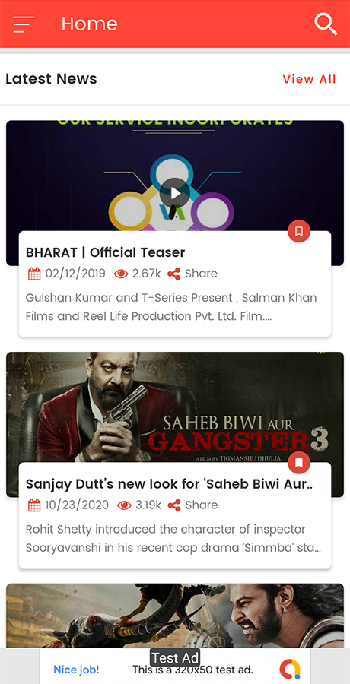Open Rohit Shetty article description text
This screenshot has width=350, height=684.
point(173,539)
